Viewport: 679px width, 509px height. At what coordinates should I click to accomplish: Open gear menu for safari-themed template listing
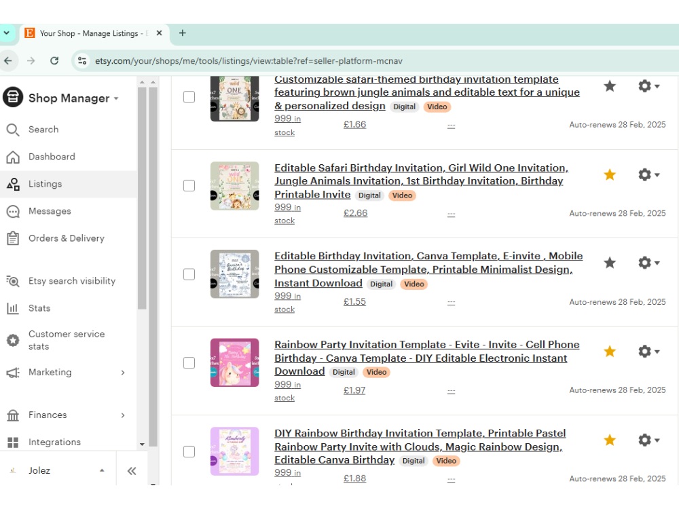point(648,86)
